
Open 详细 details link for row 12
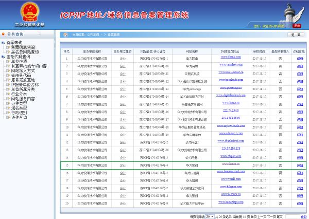(300, 142)
